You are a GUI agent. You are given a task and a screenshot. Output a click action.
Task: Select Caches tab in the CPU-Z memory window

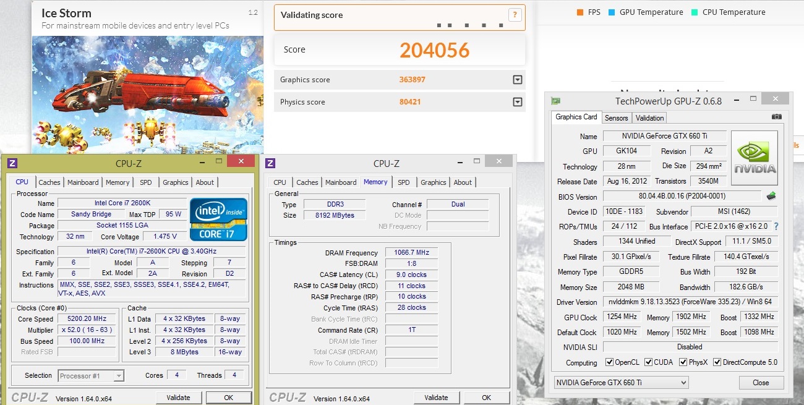307,182
